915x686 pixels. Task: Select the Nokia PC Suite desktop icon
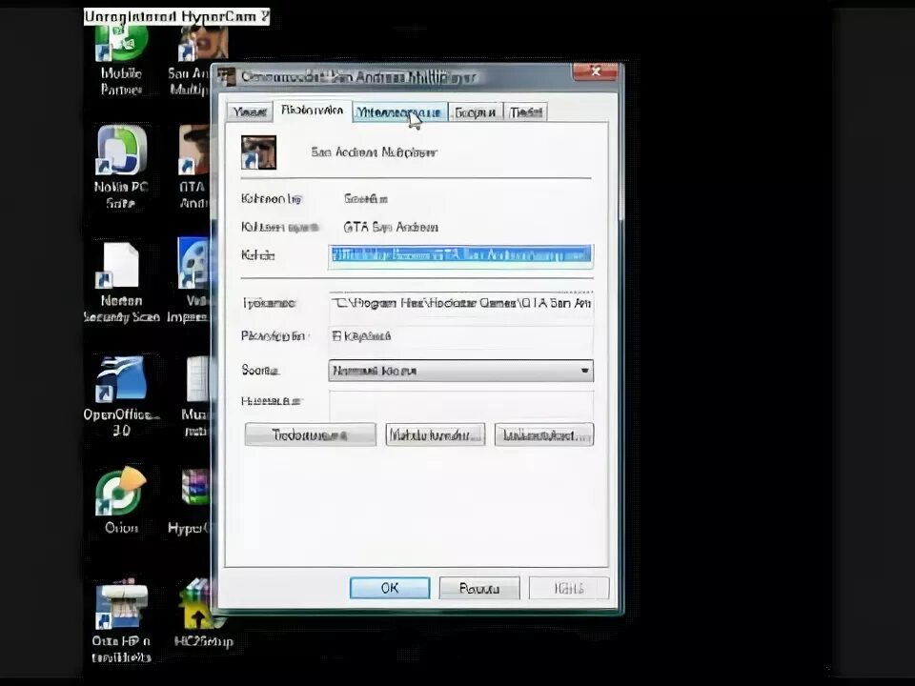click(x=121, y=167)
